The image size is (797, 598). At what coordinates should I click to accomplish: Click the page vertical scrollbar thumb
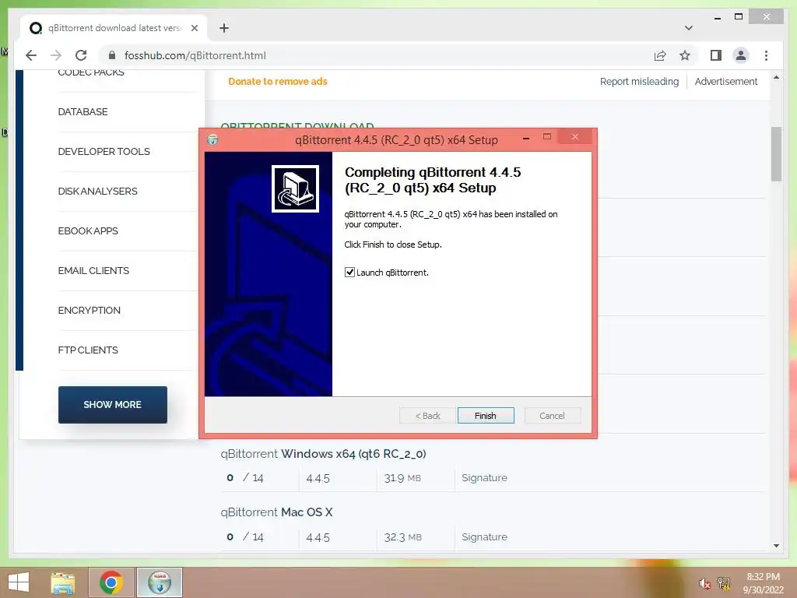[x=776, y=153]
